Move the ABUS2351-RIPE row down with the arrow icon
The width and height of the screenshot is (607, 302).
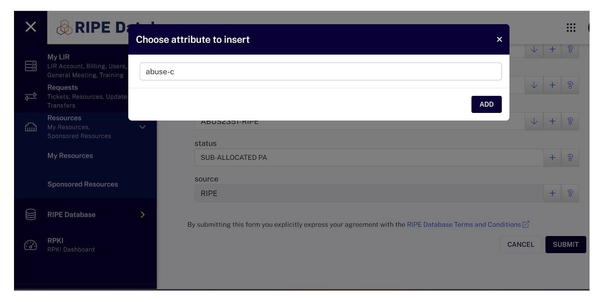click(x=534, y=121)
